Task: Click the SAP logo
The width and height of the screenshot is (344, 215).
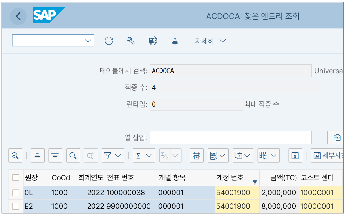Action: (49, 15)
